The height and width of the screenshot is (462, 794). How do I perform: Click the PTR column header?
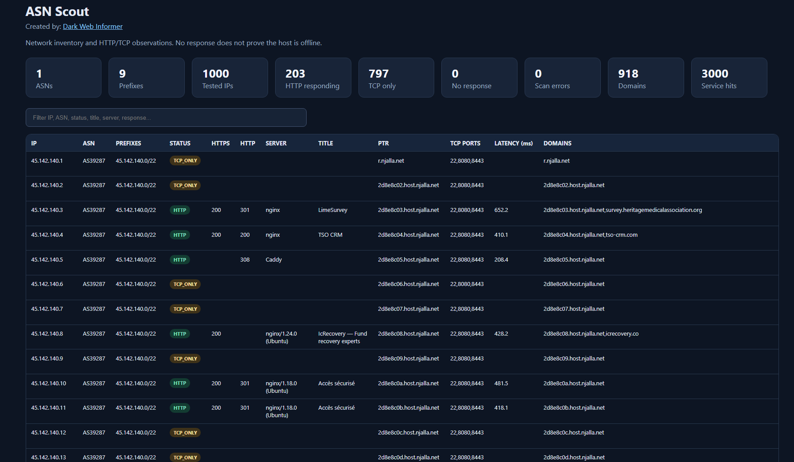coord(383,143)
